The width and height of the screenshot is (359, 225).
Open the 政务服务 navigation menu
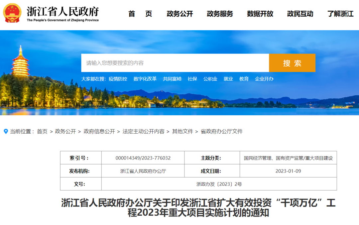(x=220, y=14)
